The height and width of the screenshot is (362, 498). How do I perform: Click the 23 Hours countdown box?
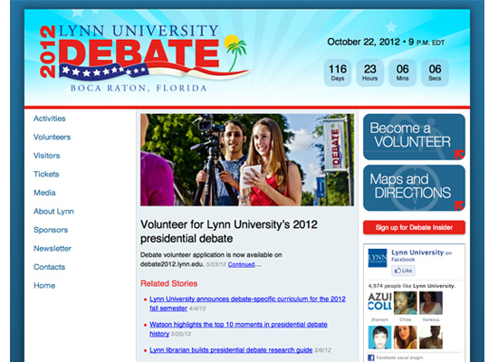(370, 72)
